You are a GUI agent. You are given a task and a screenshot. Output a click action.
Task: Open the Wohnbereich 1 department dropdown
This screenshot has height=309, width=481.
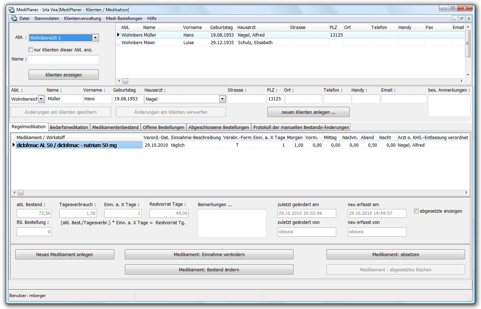click(x=95, y=38)
